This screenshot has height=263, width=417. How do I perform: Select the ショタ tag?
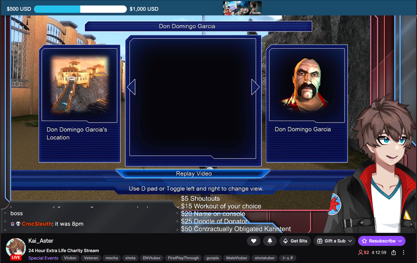pos(288,258)
